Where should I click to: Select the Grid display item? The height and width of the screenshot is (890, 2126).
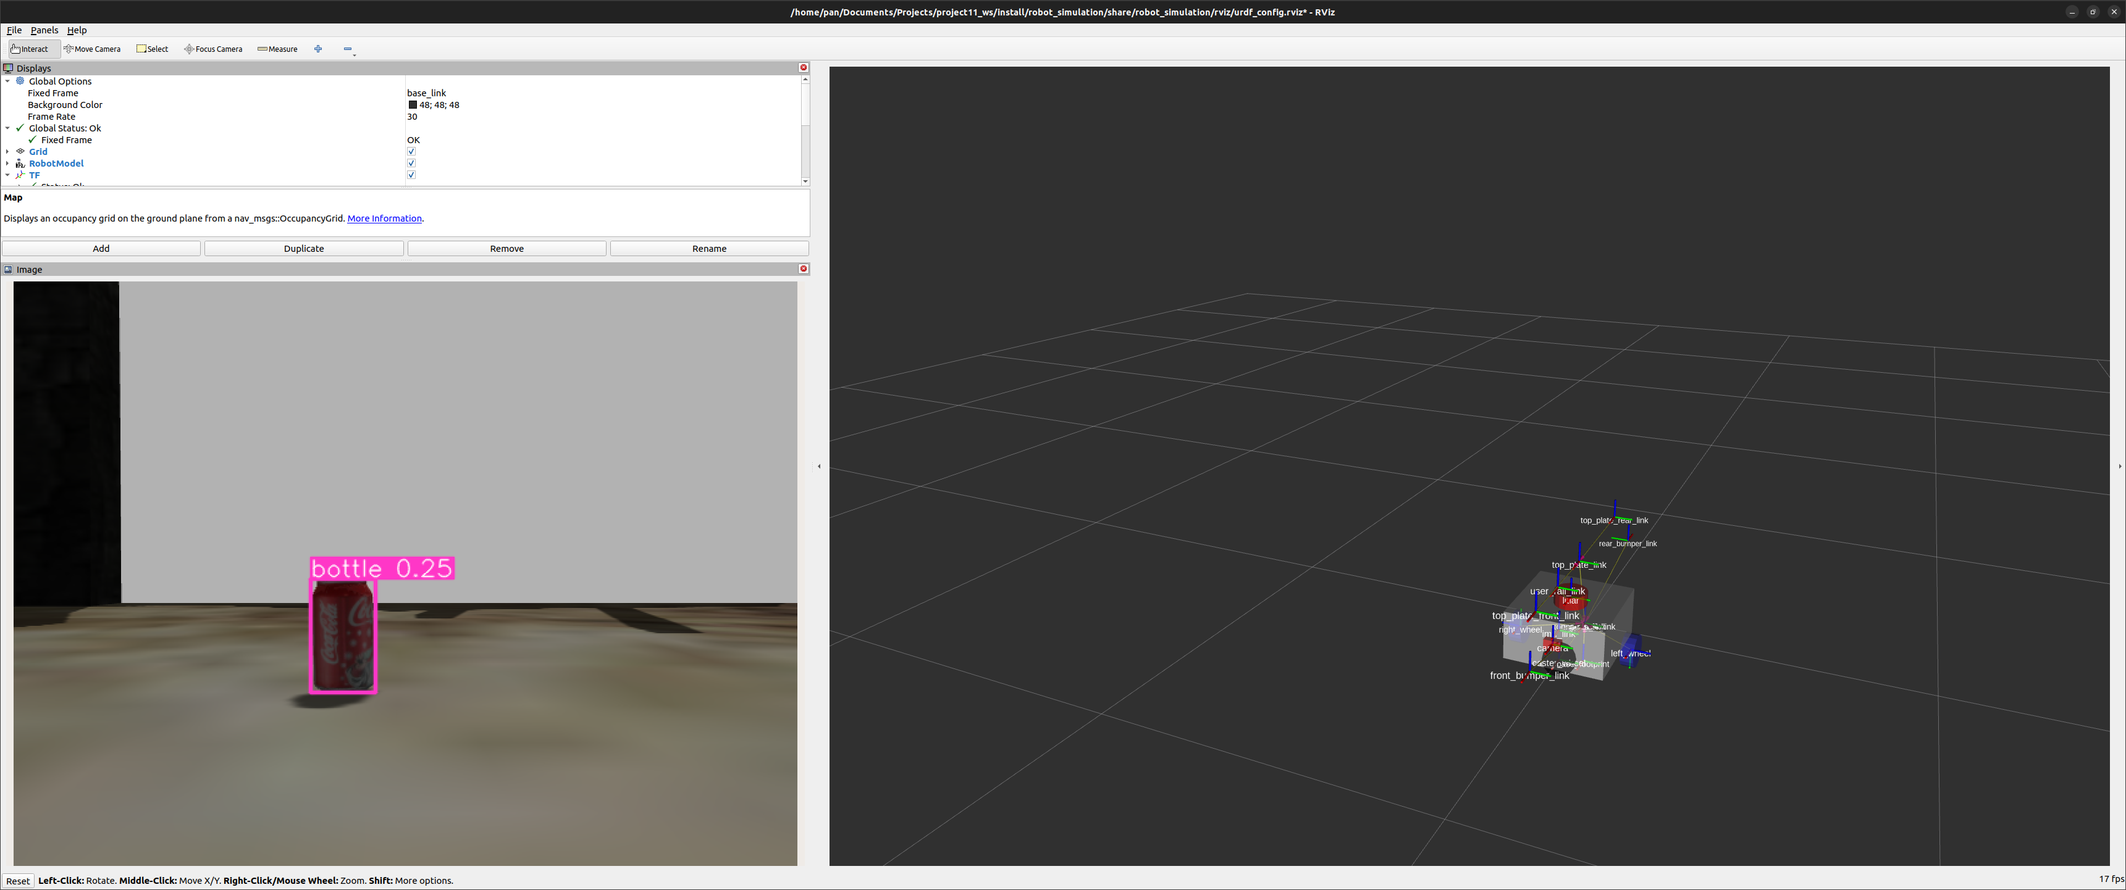38,152
